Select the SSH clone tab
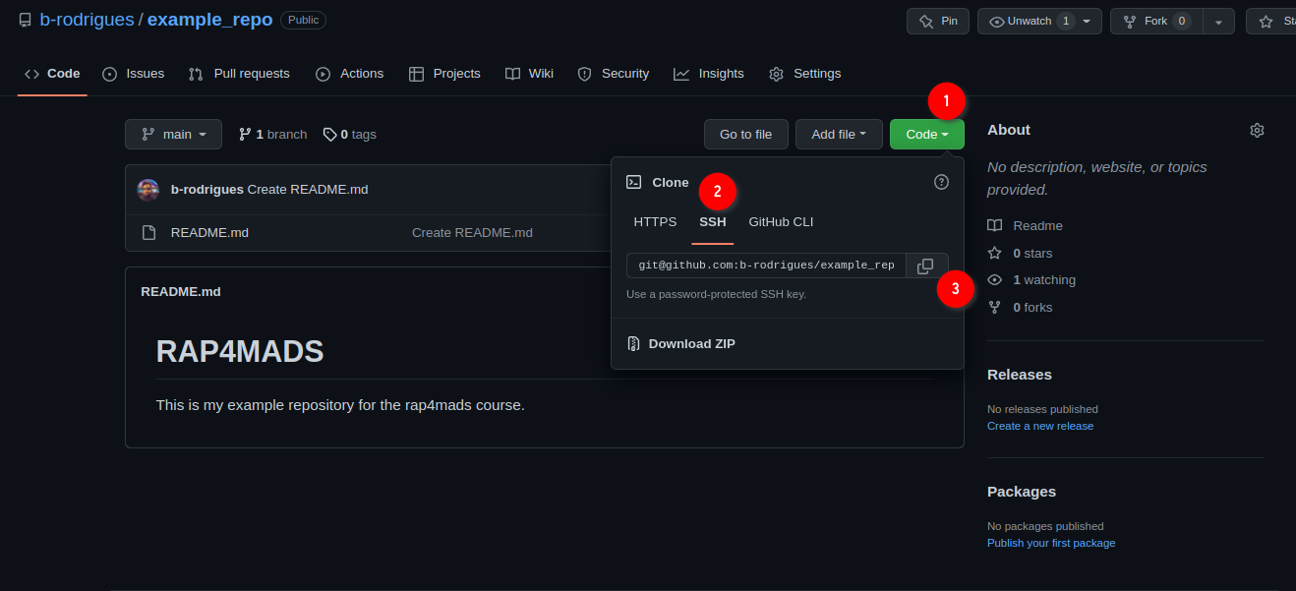This screenshot has height=591, width=1296. coord(713,222)
